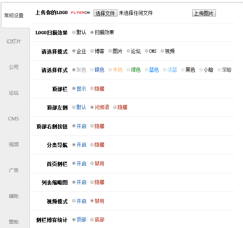Viewport: 243px width, 228px height.
Task: Open the 广告 settings tab
Action: (14, 170)
